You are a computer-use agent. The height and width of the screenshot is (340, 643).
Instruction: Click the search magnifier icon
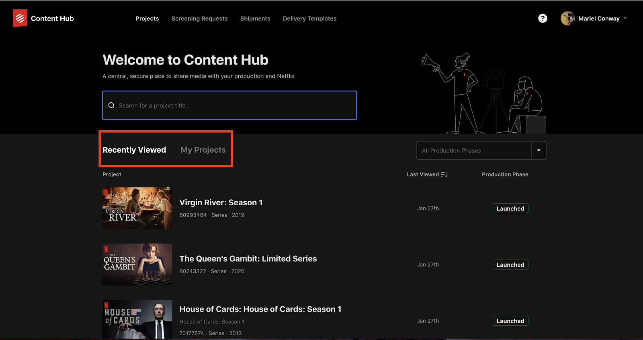[111, 105]
